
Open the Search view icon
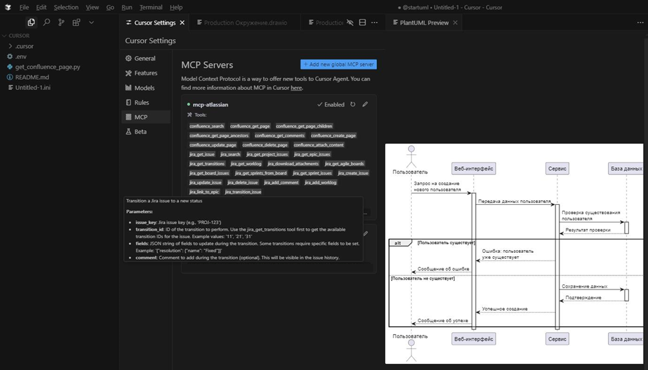[x=47, y=22]
